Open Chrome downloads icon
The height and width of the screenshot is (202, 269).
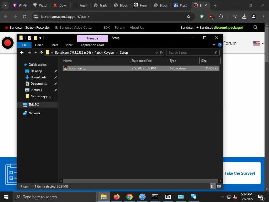coord(244,17)
